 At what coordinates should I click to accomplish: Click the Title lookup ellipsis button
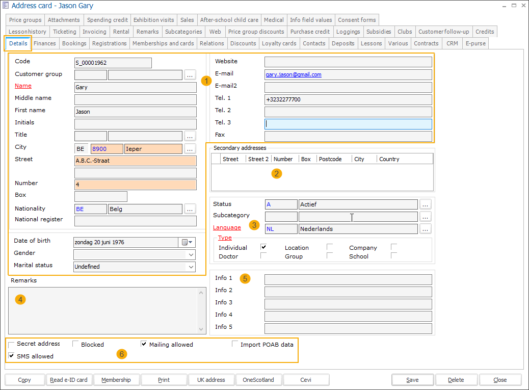tap(190, 136)
